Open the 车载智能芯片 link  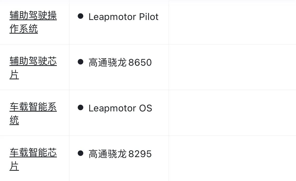coord(33,159)
